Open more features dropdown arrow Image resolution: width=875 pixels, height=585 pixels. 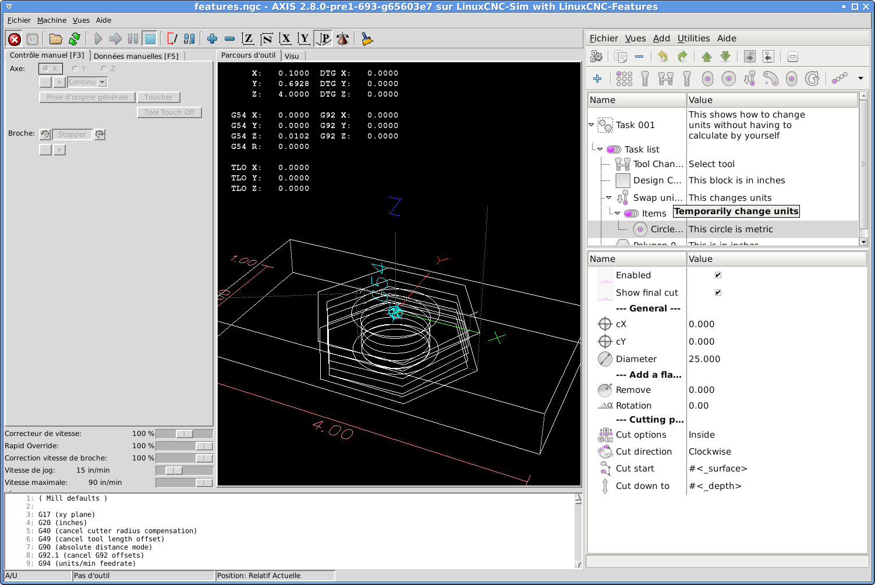tap(860, 78)
